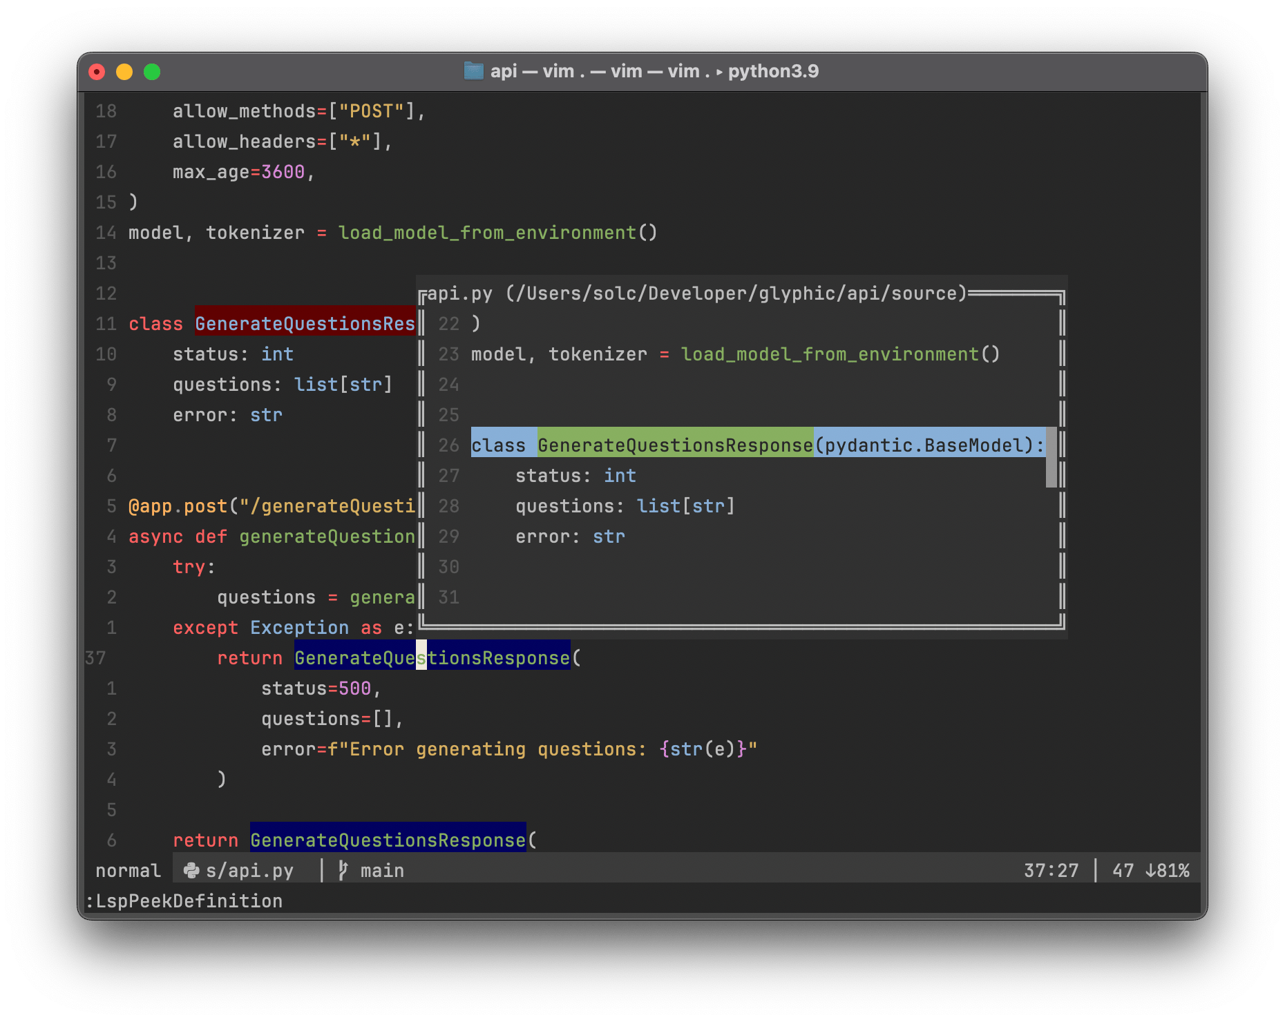Click the git branch icon beside main
Image resolution: width=1285 pixels, height=1022 pixels.
[x=343, y=871]
